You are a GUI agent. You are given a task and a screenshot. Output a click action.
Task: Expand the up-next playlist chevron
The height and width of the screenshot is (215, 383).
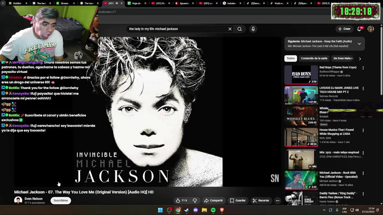359,44
